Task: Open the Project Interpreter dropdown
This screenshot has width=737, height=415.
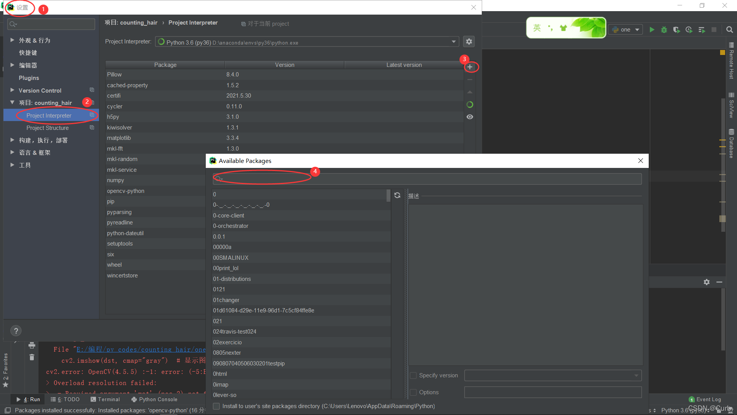Action: (454, 41)
